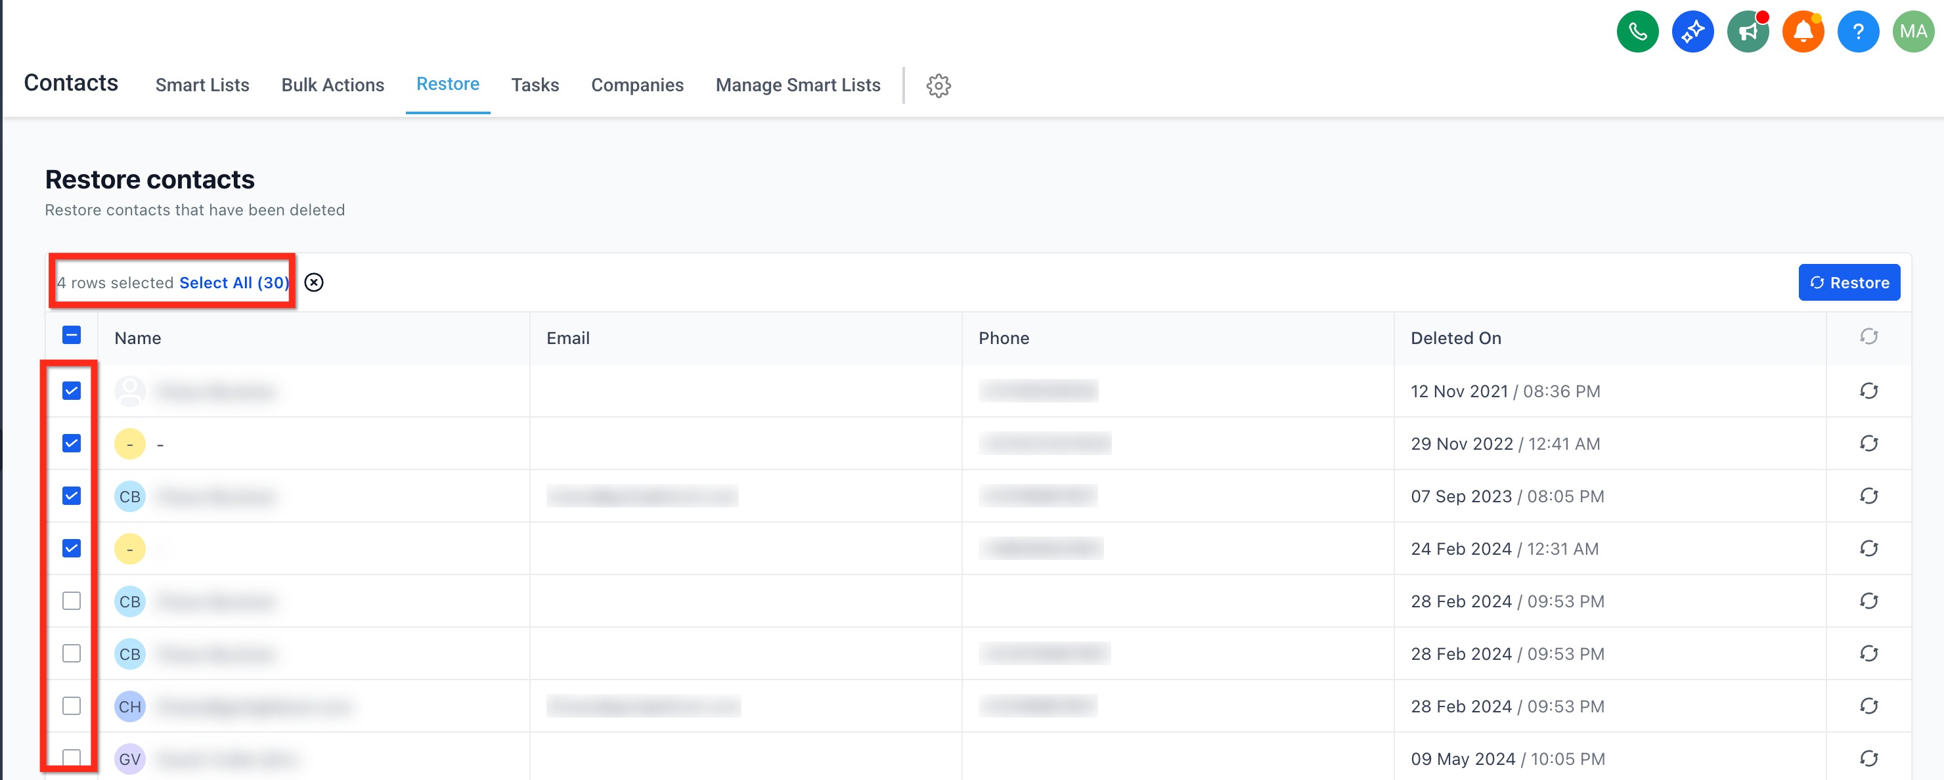
Task: Click restore icon in 09 May 2024 row
Action: pyautogui.click(x=1868, y=758)
